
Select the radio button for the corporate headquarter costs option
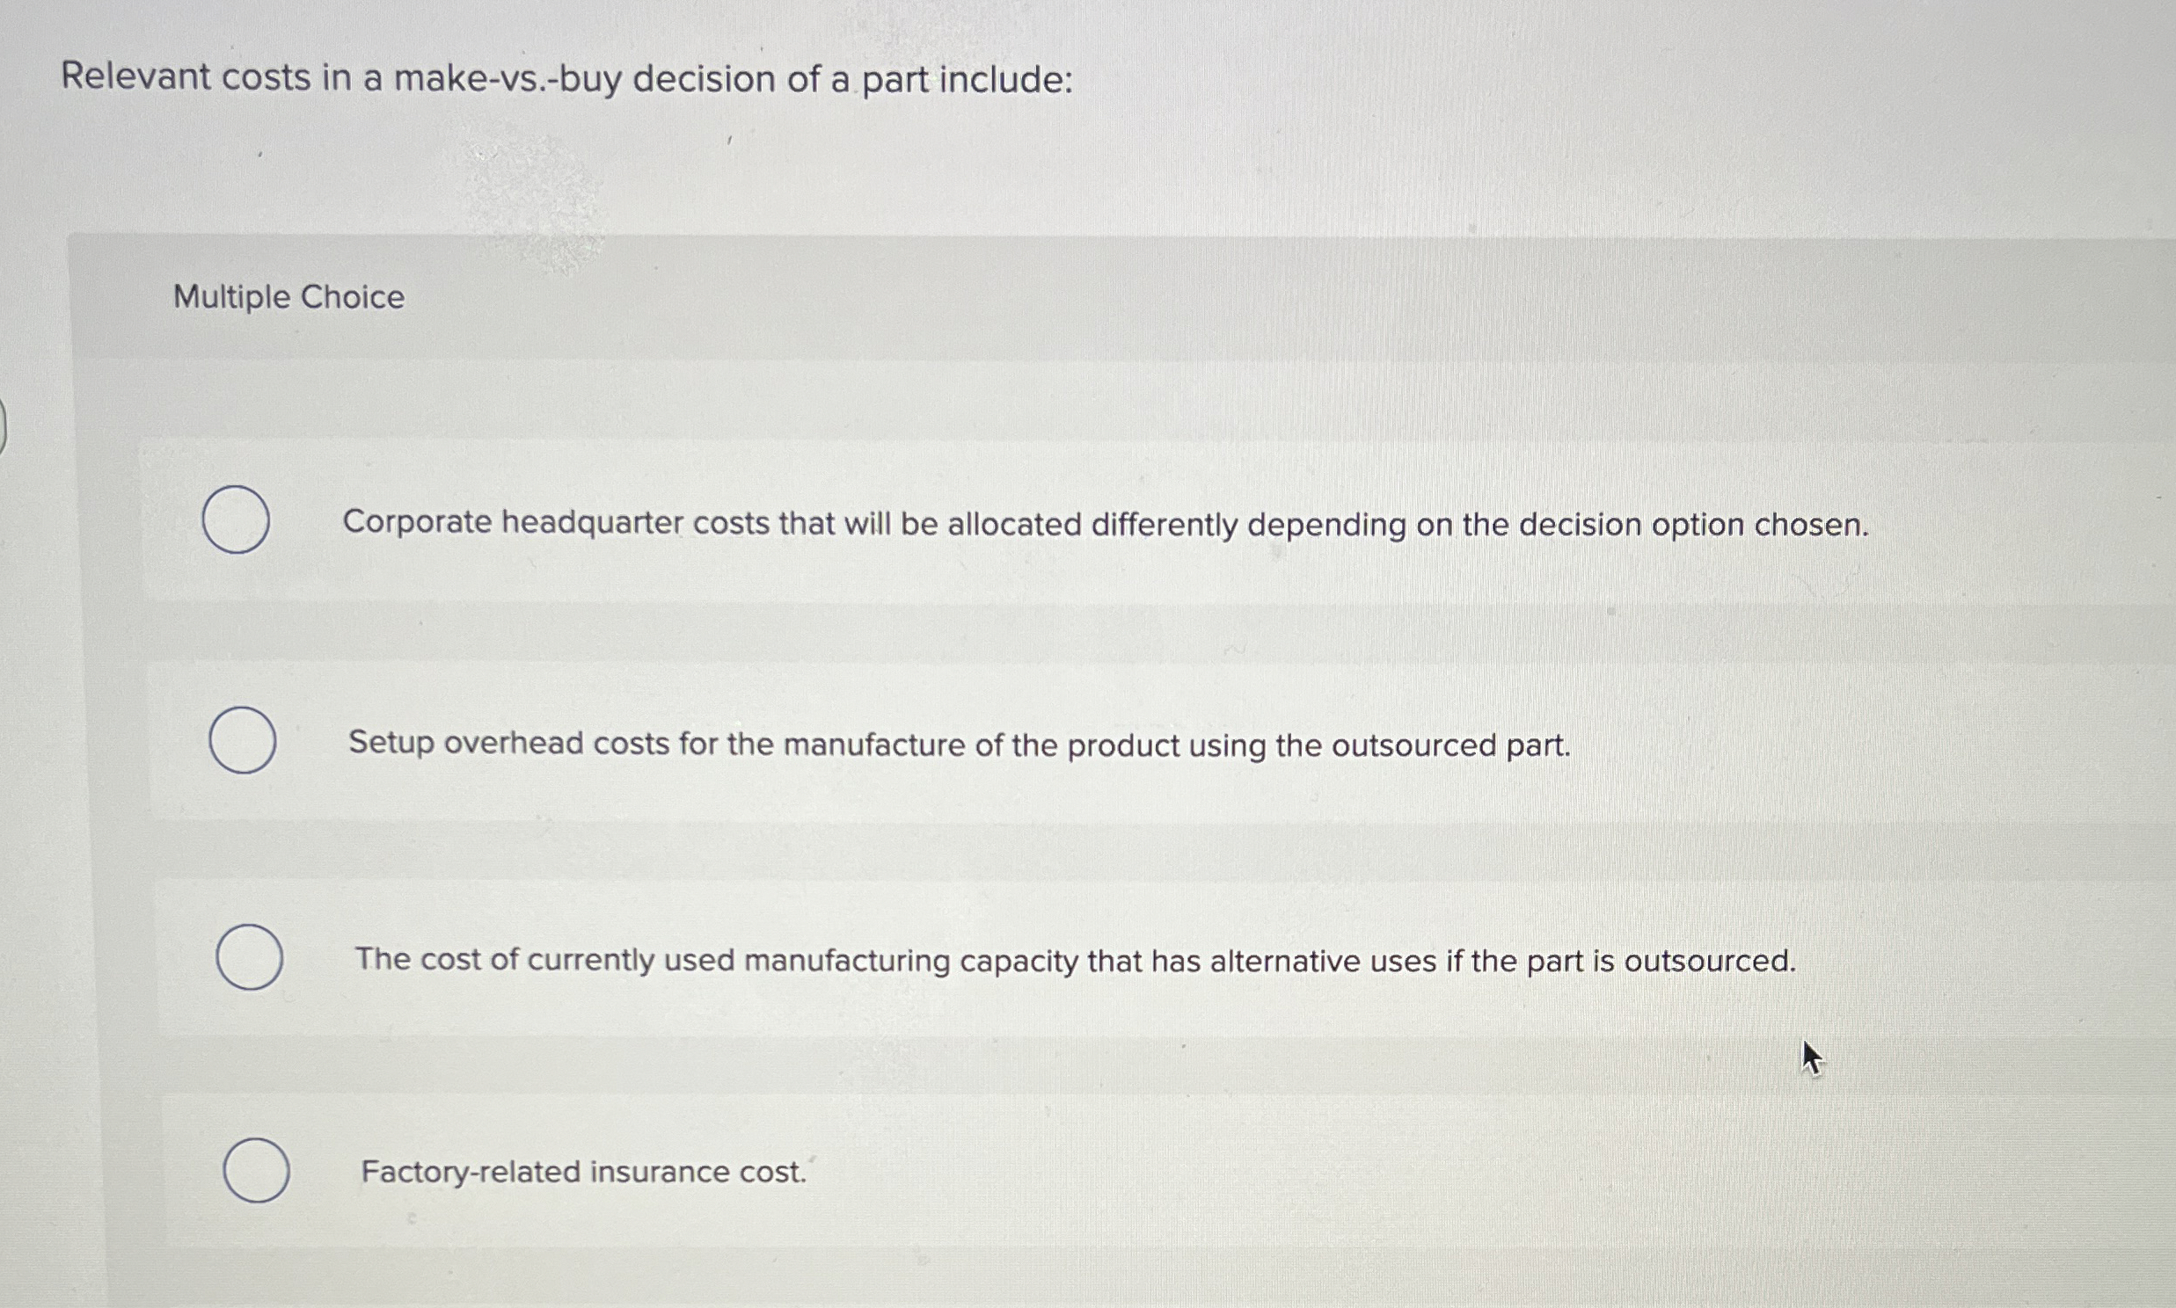237,524
